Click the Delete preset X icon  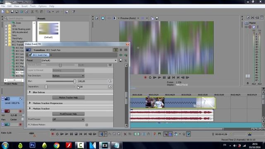[126, 60]
